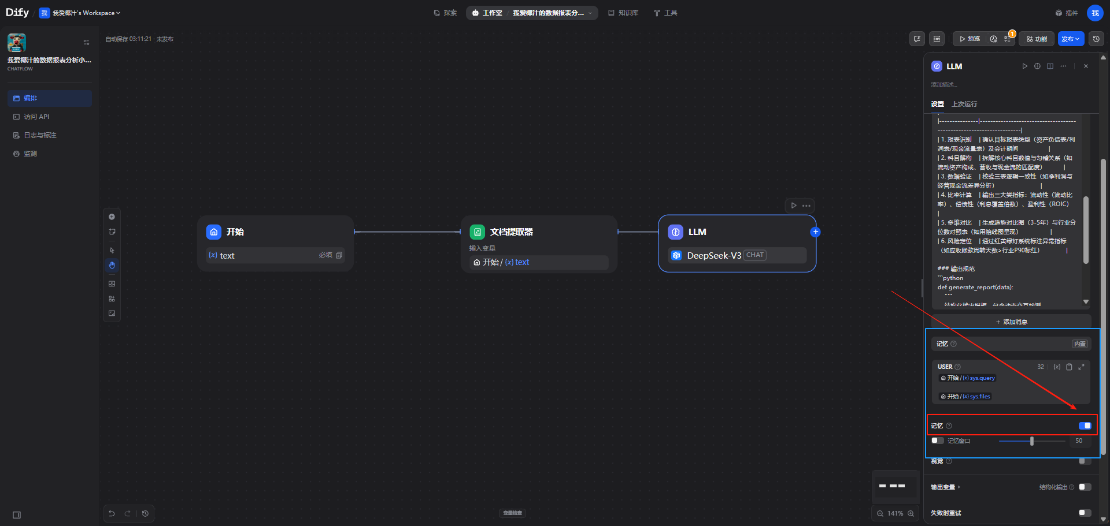Image resolution: width=1110 pixels, height=526 pixels.
Task: Select the 文档提取器 node
Action: point(539,243)
